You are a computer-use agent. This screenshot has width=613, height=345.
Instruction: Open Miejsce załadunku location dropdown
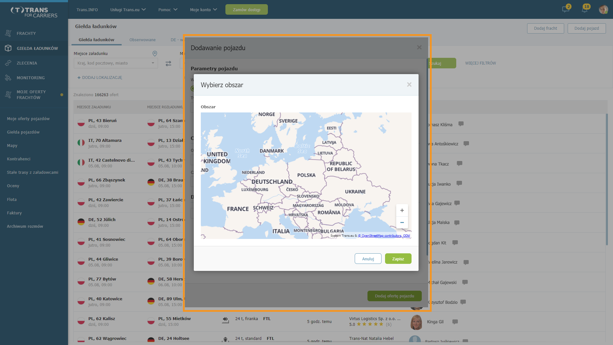click(116, 63)
